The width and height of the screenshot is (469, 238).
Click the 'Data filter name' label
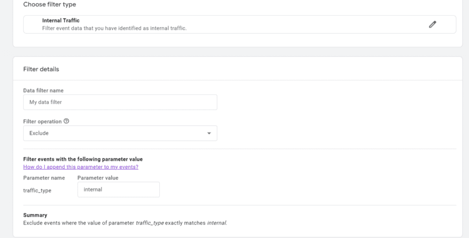[x=44, y=90]
